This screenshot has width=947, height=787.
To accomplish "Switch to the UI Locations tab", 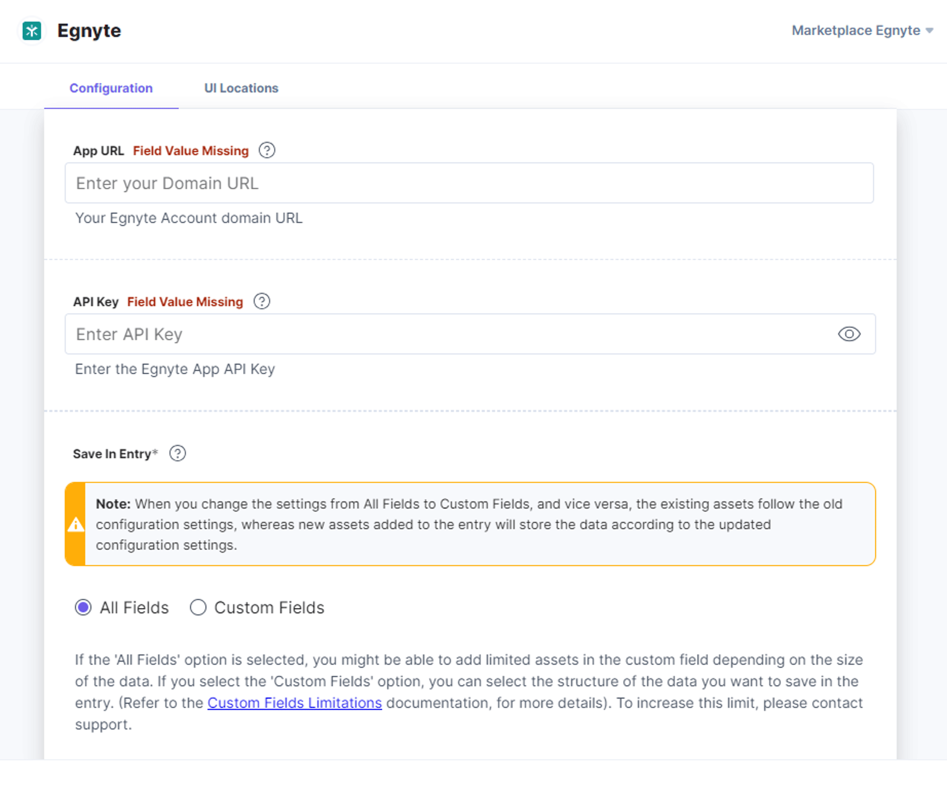I will click(x=241, y=88).
